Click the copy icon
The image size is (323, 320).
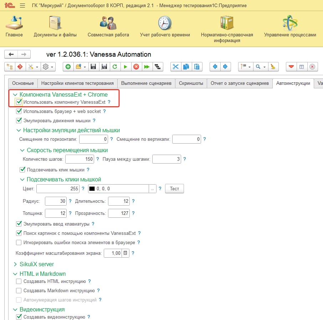coord(186,67)
